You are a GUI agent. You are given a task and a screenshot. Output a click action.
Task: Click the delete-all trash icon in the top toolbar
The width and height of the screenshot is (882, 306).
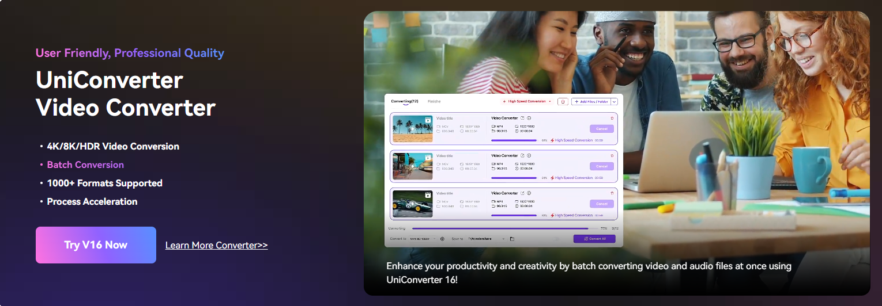563,101
